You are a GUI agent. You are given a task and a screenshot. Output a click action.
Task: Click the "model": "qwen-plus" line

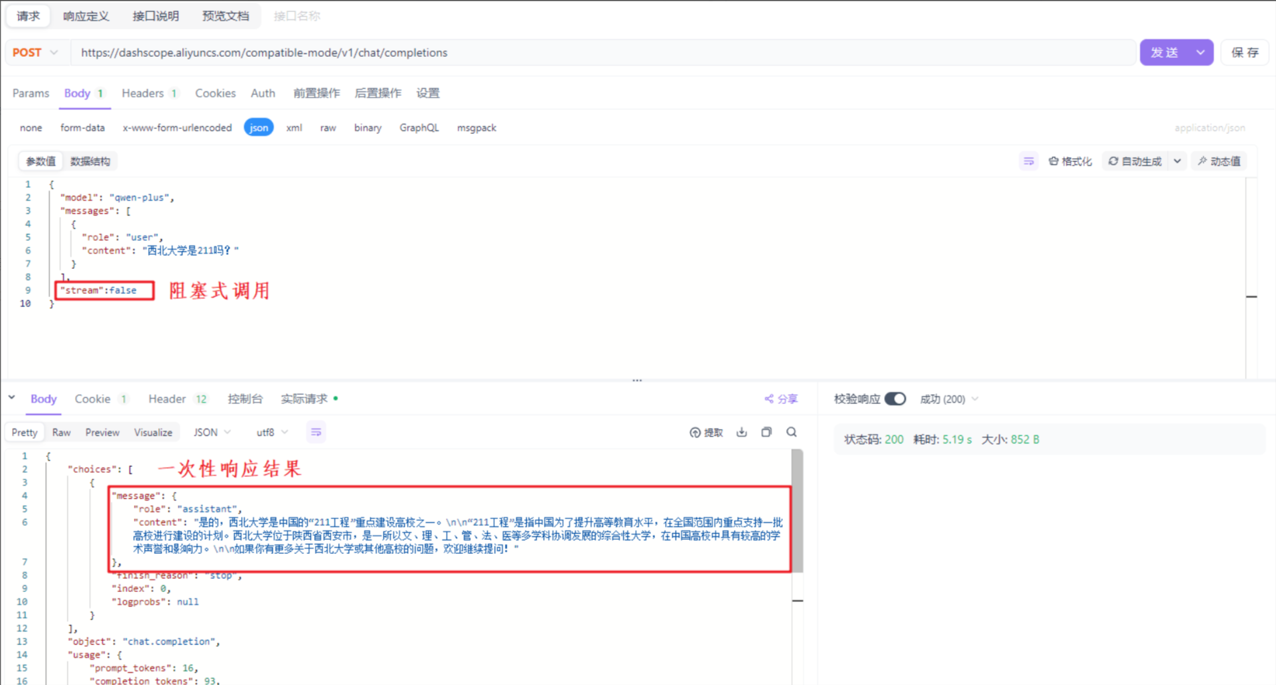[117, 197]
